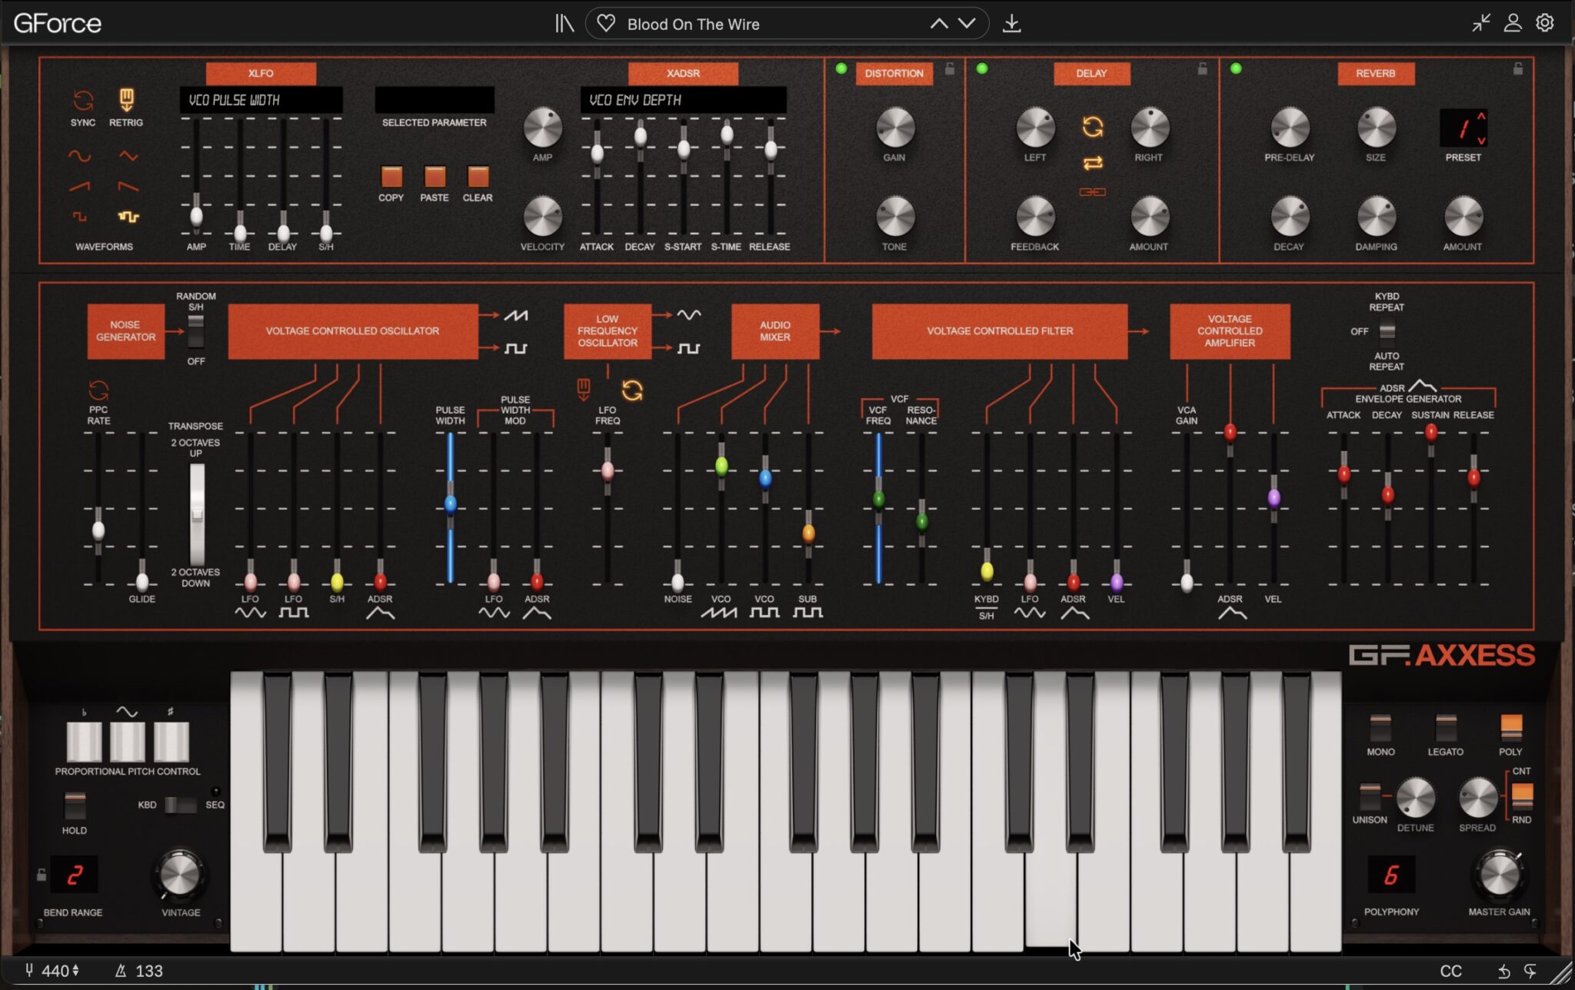
Task: Select the XADSR tab
Action: [x=683, y=73]
